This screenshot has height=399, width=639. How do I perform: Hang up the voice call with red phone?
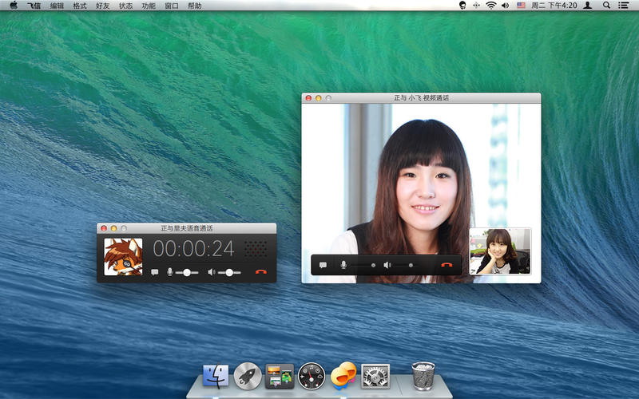click(261, 272)
